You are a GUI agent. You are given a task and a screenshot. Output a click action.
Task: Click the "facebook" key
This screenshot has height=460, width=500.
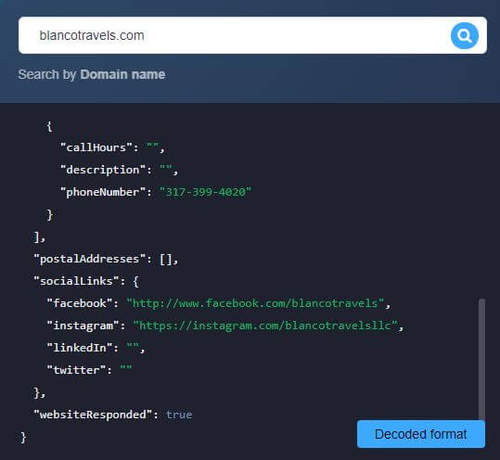click(80, 303)
